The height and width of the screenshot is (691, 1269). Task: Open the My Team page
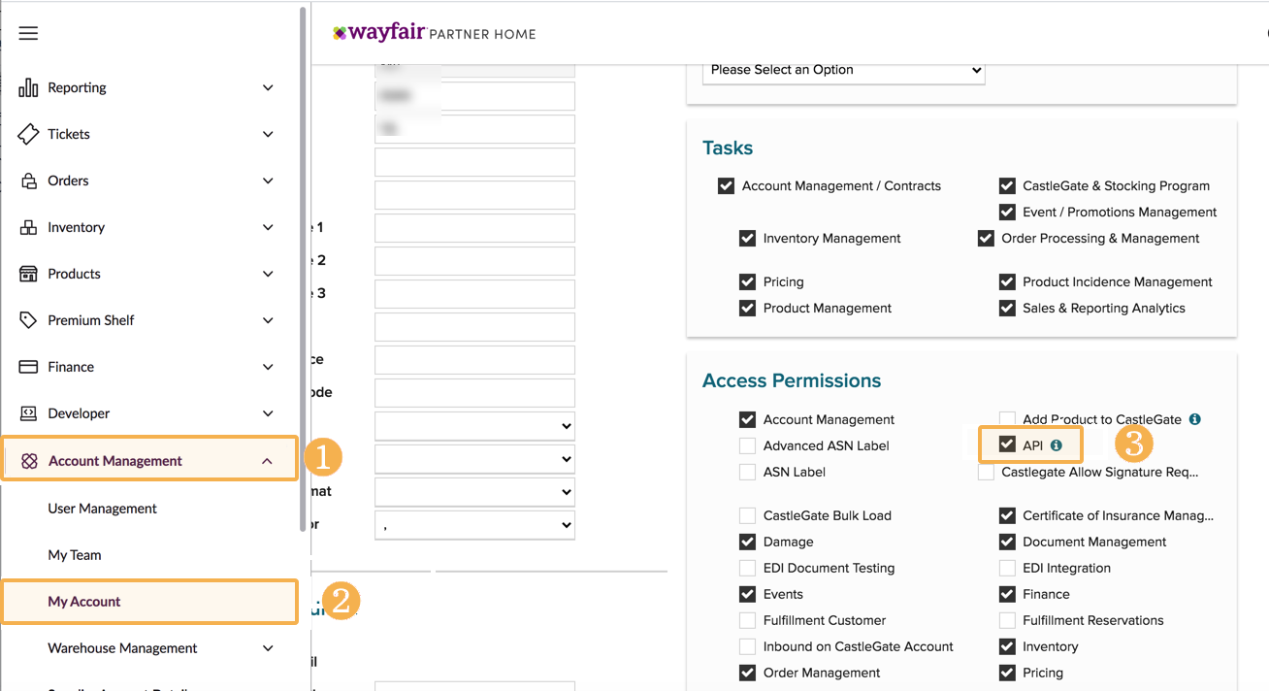(x=74, y=554)
